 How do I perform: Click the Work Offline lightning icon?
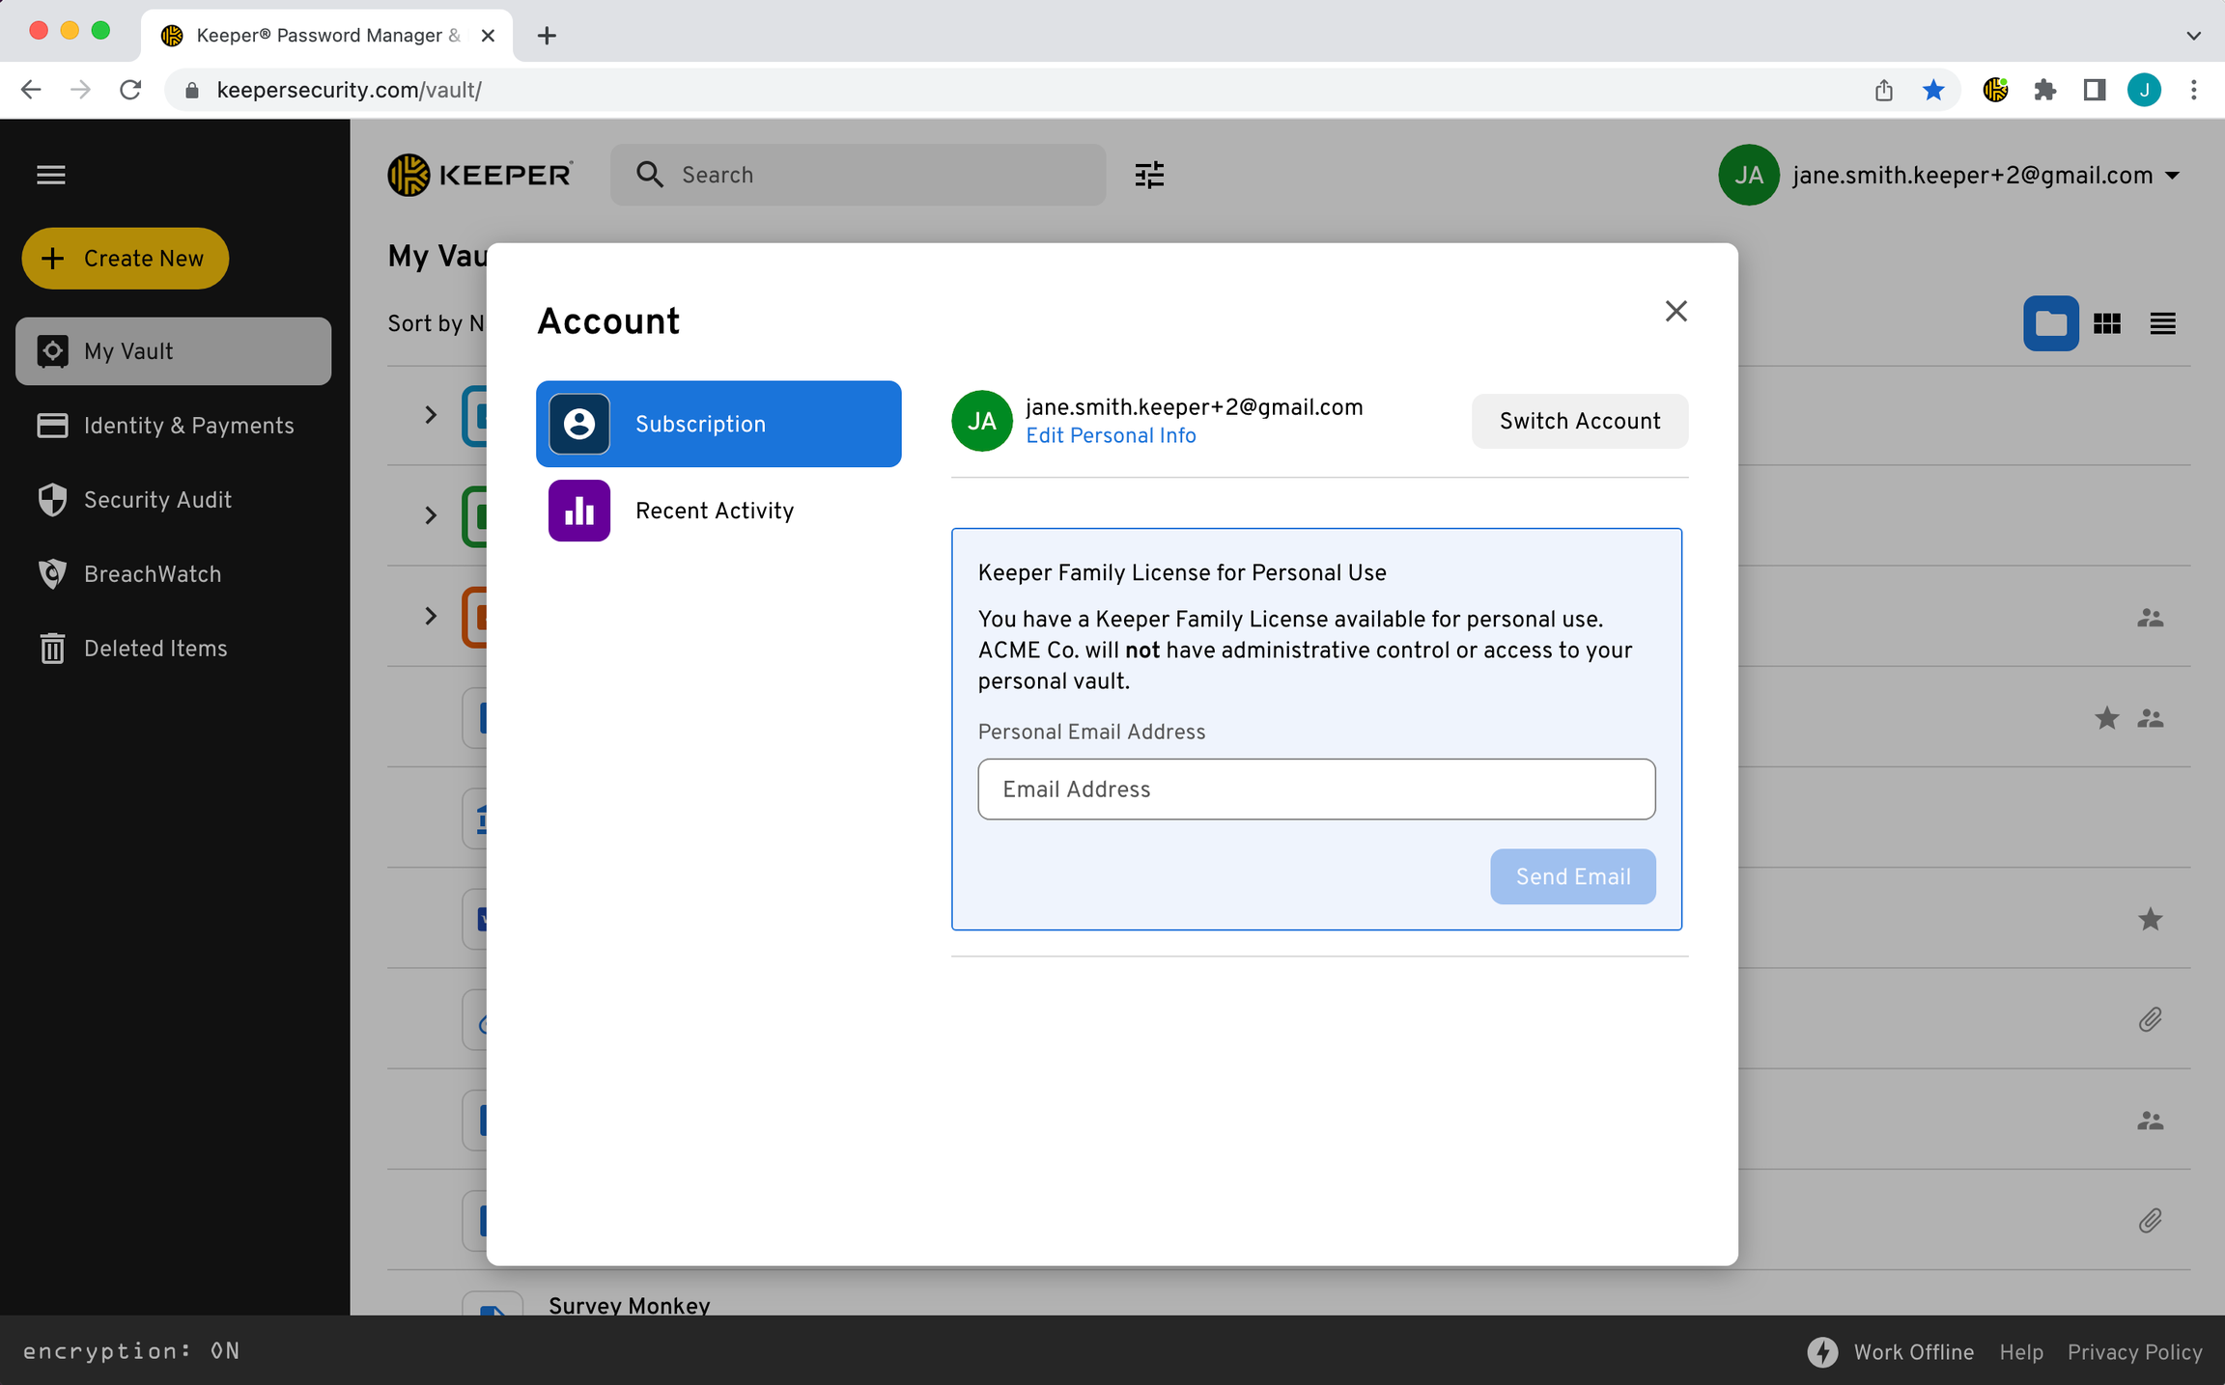(1822, 1351)
